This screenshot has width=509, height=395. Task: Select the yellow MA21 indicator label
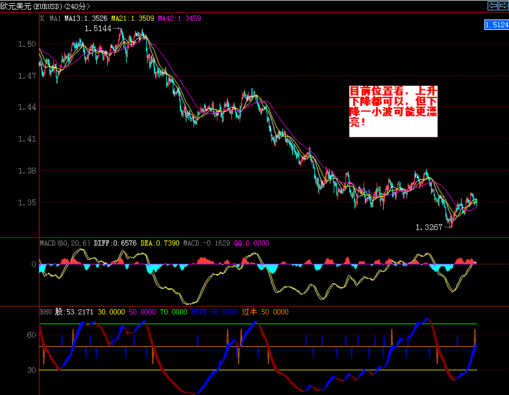(x=133, y=18)
